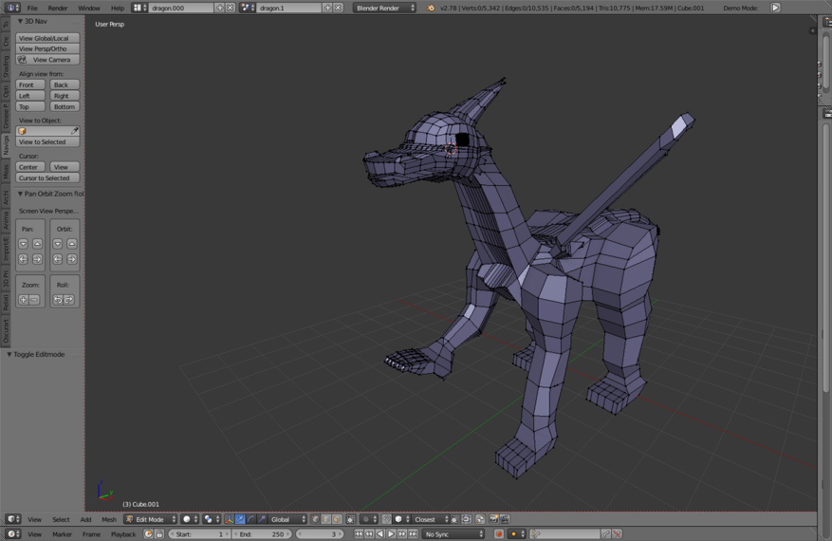Open the Render menu
The height and width of the screenshot is (541, 832).
pos(58,8)
